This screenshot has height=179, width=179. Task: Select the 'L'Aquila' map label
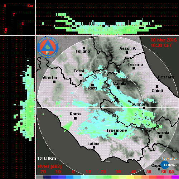[x=118, y=84]
